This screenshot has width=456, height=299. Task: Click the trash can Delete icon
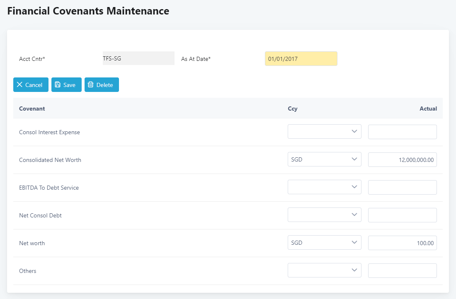click(x=91, y=84)
